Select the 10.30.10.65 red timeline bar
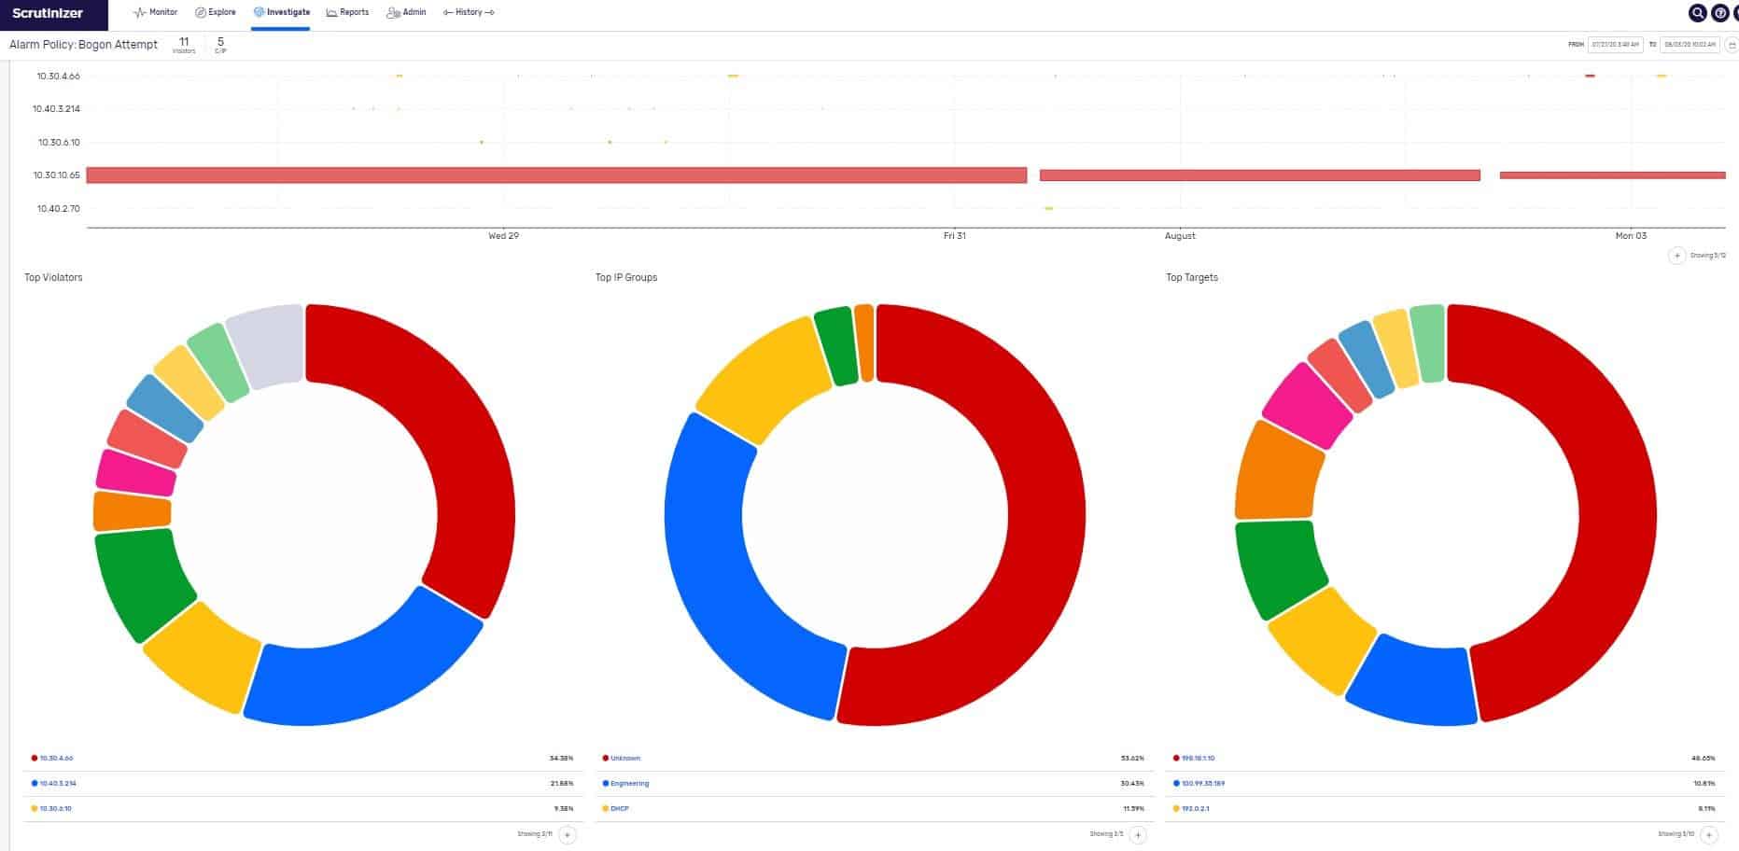This screenshot has height=851, width=1739. pos(556,175)
